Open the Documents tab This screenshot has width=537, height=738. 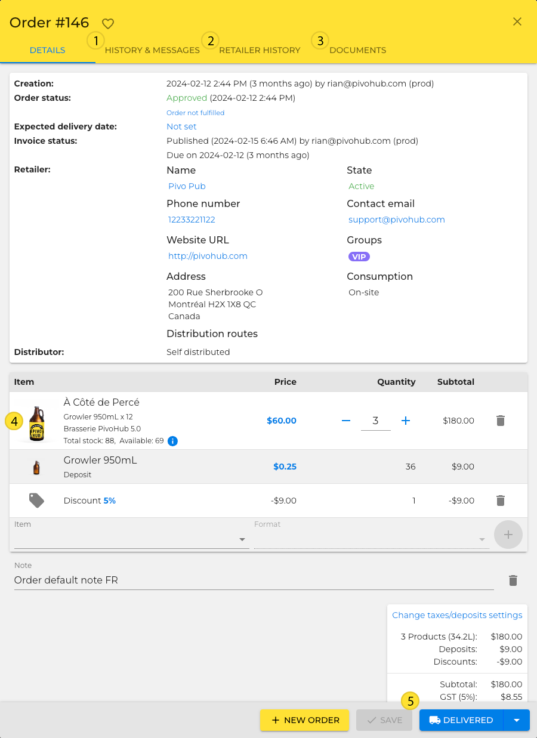point(357,50)
